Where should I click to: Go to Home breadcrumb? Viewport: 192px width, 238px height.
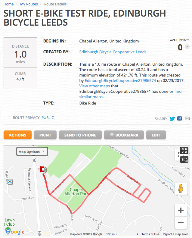[8, 4]
